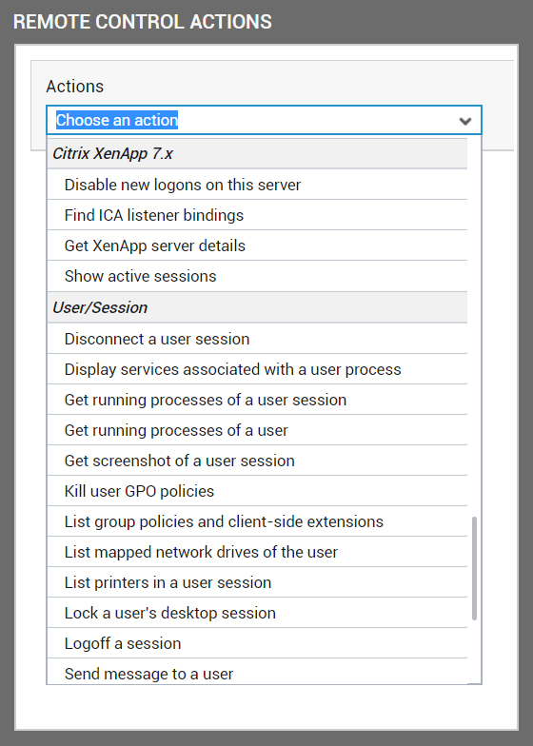This screenshot has width=533, height=746.
Task: Click the 'Choose an action' combo box field
Action: coord(264,120)
